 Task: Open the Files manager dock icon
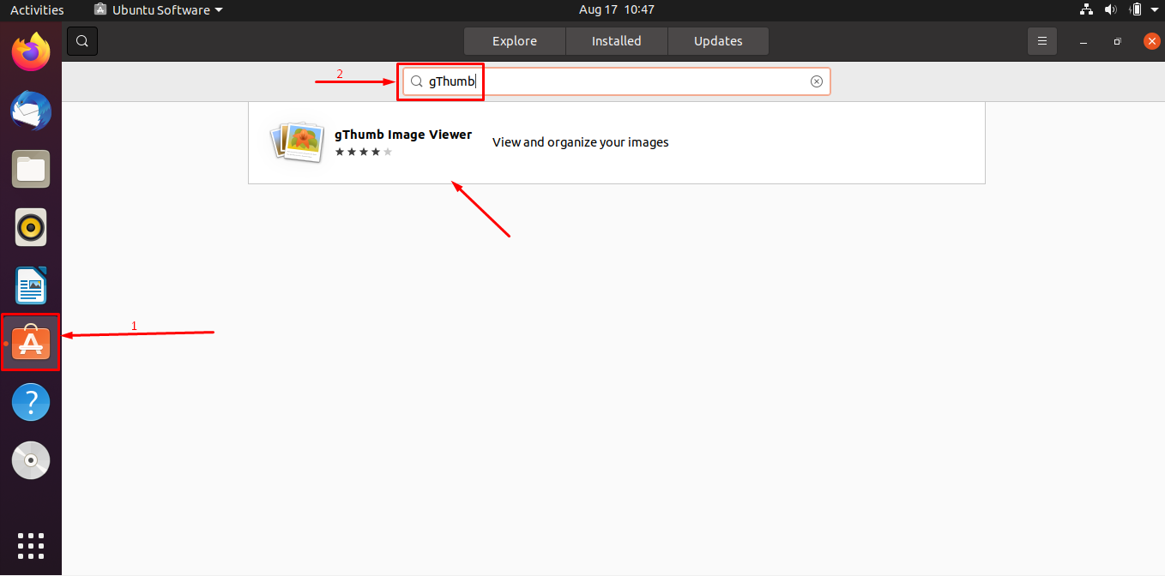point(31,169)
